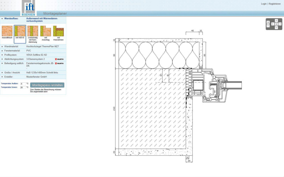Choose the 'mit Holzrahmen' wall type
The image size is (284, 177).
coord(58,32)
